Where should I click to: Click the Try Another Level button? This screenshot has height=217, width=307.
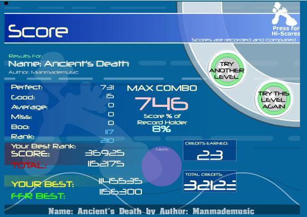click(x=226, y=69)
